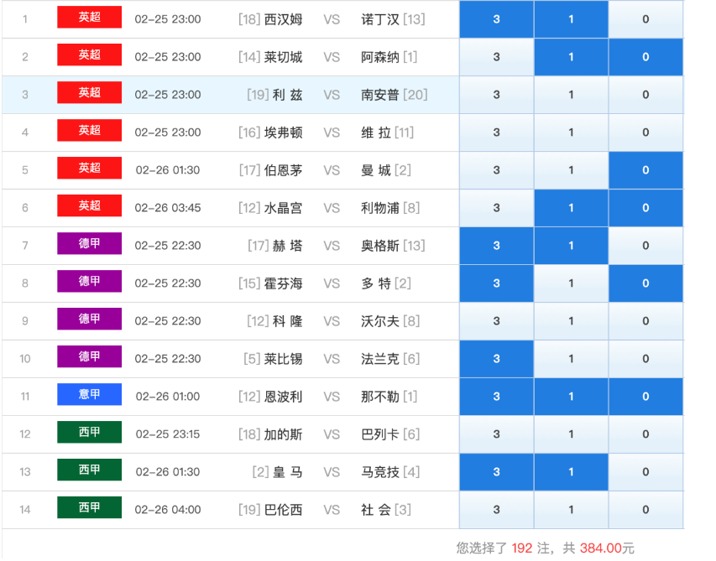Pick result 1 for 利兹 vs 南安普
This screenshot has width=716, height=561.
click(x=571, y=95)
